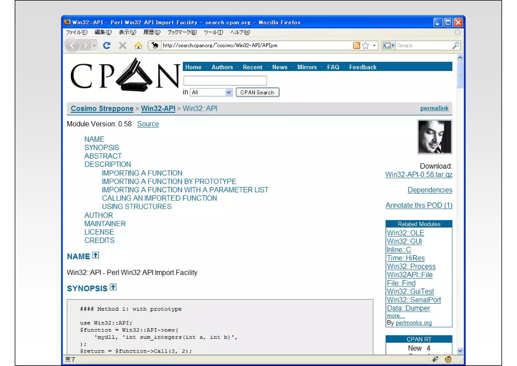This screenshot has height=366, width=517.
Task: Open the 履歴(S) menu
Action: pyautogui.click(x=152, y=32)
